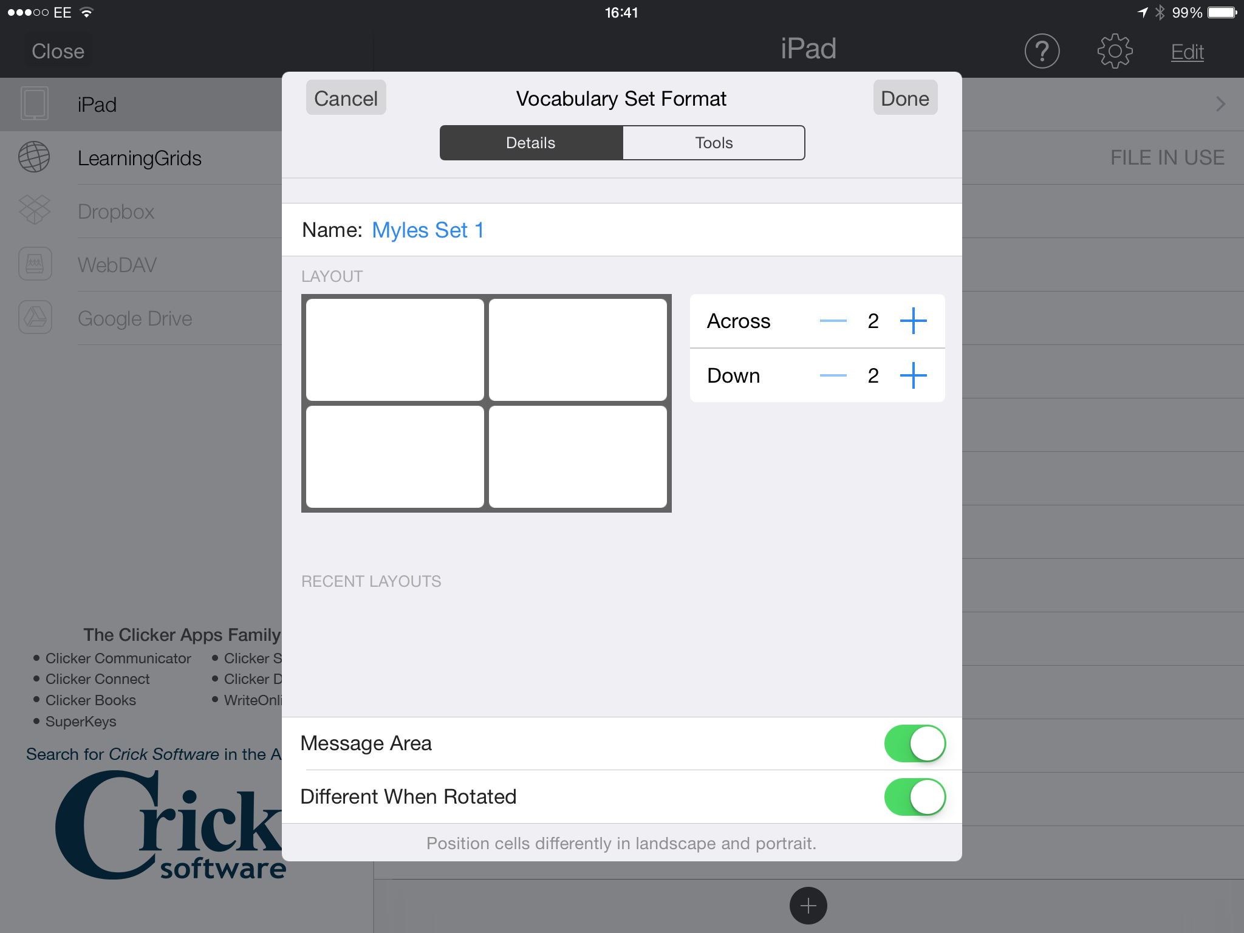1244x933 pixels.
Task: Tap the Dropbox icon in sidebar
Action: pyautogui.click(x=34, y=210)
